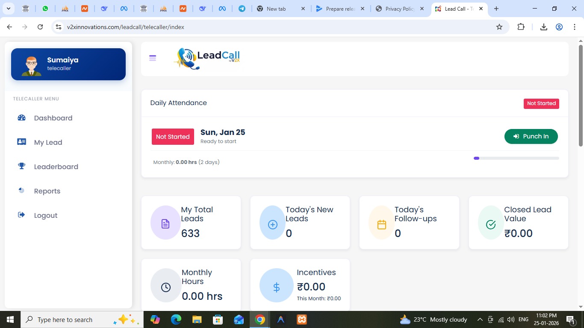Click the Today's New Leads plus icon
The width and height of the screenshot is (584, 328).
(273, 224)
